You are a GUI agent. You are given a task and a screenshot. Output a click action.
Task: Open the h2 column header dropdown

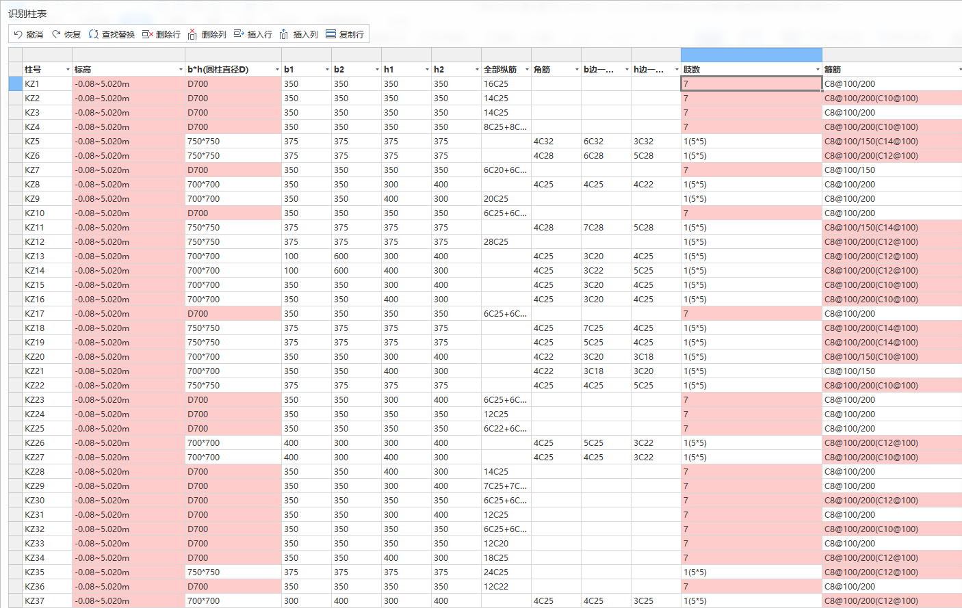(477, 70)
